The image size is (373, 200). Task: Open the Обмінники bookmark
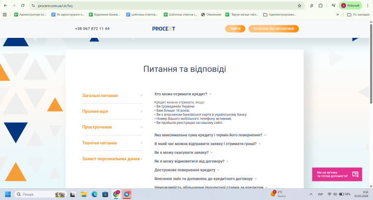(x=211, y=15)
